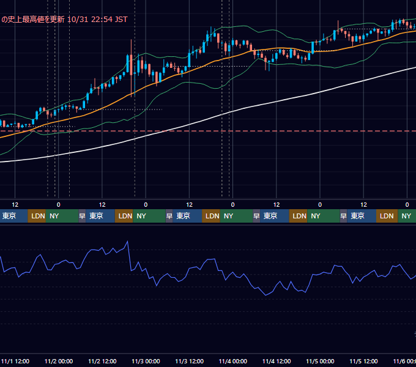Screen dimensions: 416x367
Task: Select the 早 block before 11/3 東京 session
Action: point(169,216)
